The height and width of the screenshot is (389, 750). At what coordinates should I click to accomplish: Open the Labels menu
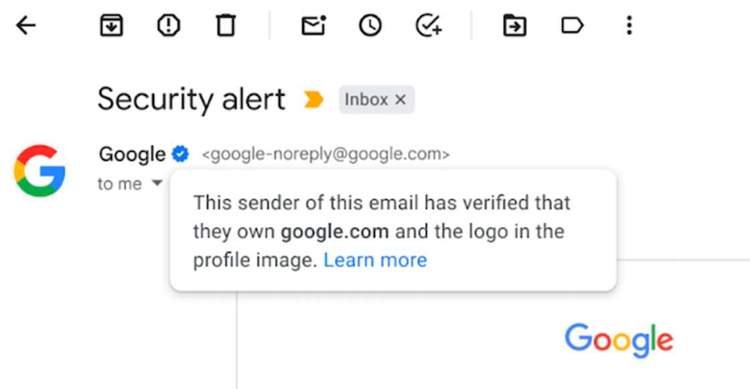[x=572, y=26]
